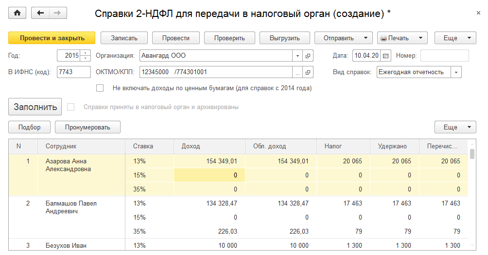
Task: Click the highlighted 15% Доход cell of Азарова
Action: point(209,175)
